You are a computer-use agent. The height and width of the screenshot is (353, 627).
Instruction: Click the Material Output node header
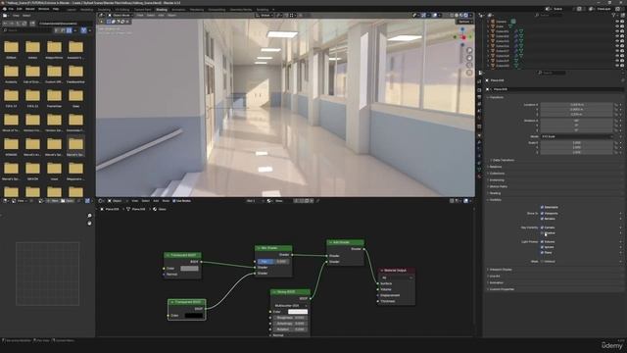pyautogui.click(x=396, y=271)
